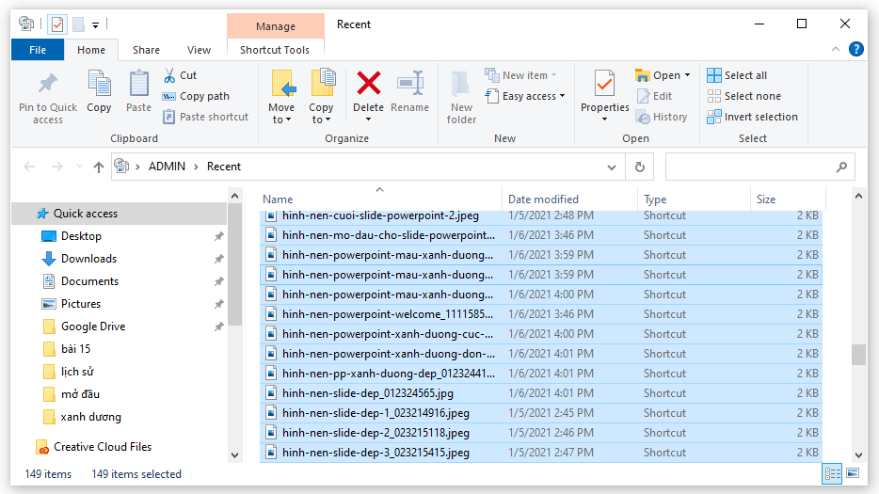Viewport: 879px width, 494px height.
Task: Click Select none
Action: pyautogui.click(x=743, y=96)
